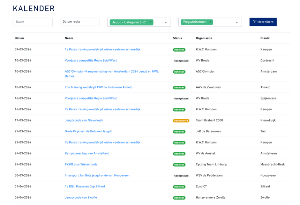The width and height of the screenshot is (300, 205).
Task: Sort by the Status column header
Action: [177, 38]
